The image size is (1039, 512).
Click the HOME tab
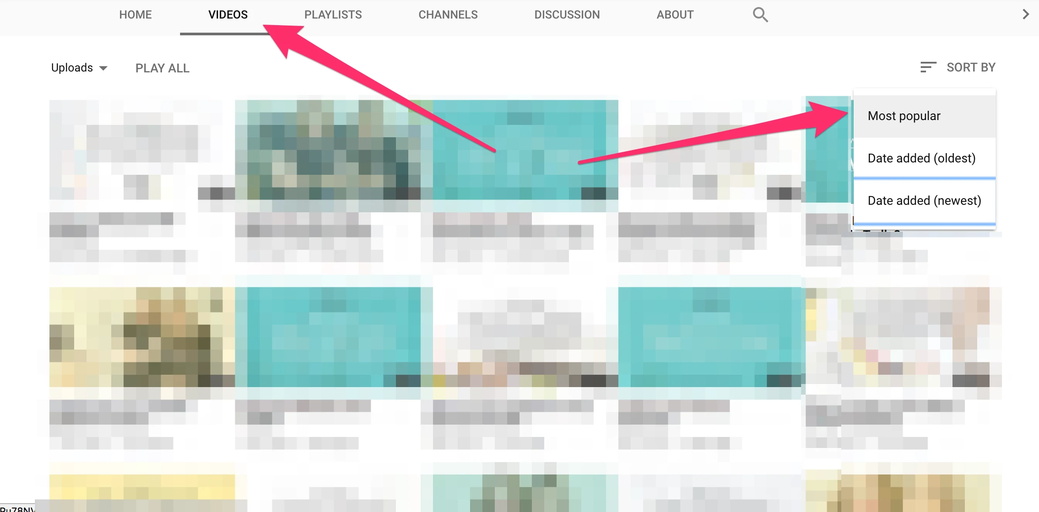coord(135,14)
